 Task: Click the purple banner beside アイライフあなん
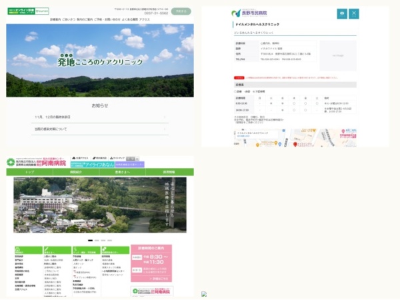pyautogui.click(x=130, y=165)
